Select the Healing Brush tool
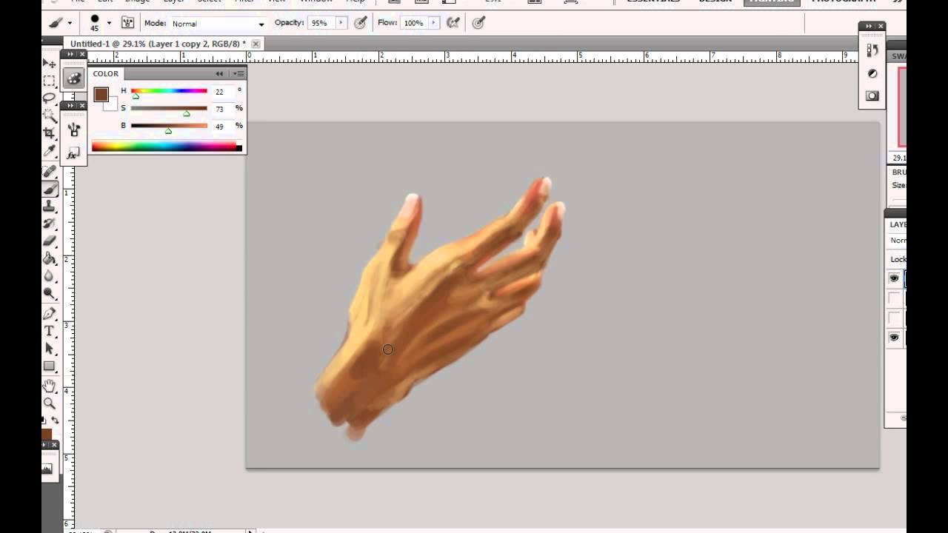The height and width of the screenshot is (533, 948). (50, 172)
